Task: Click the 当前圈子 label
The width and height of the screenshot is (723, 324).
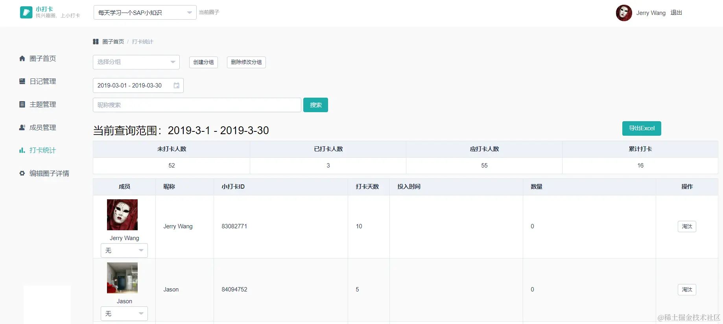Action: [x=209, y=13]
